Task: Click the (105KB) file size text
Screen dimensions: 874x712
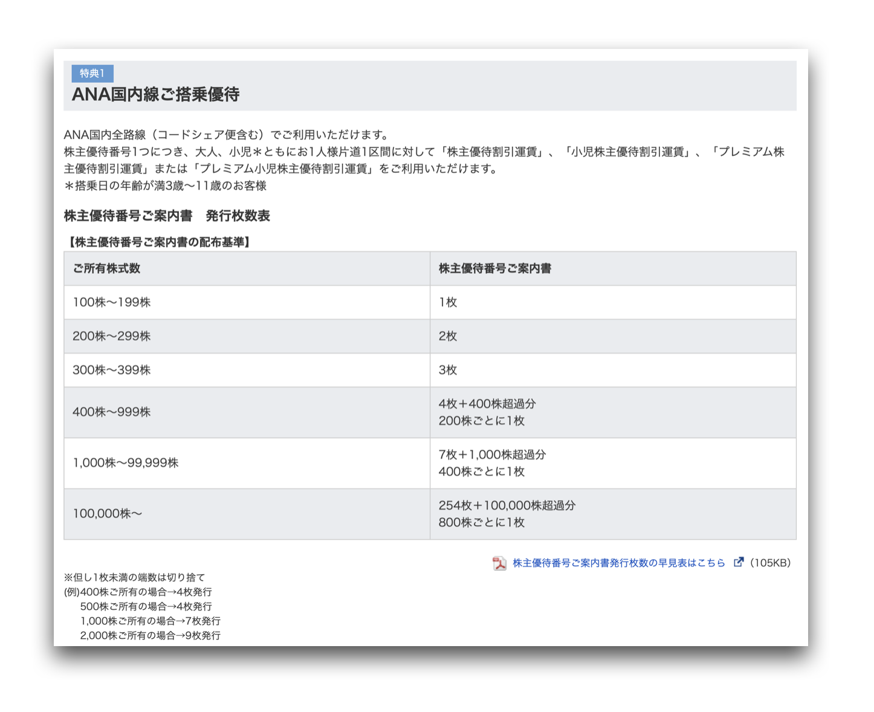Action: tap(769, 563)
